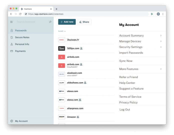Screen dimensions: 174x135
Task: Expand Security Settings chevron
Action: click(x=161, y=47)
